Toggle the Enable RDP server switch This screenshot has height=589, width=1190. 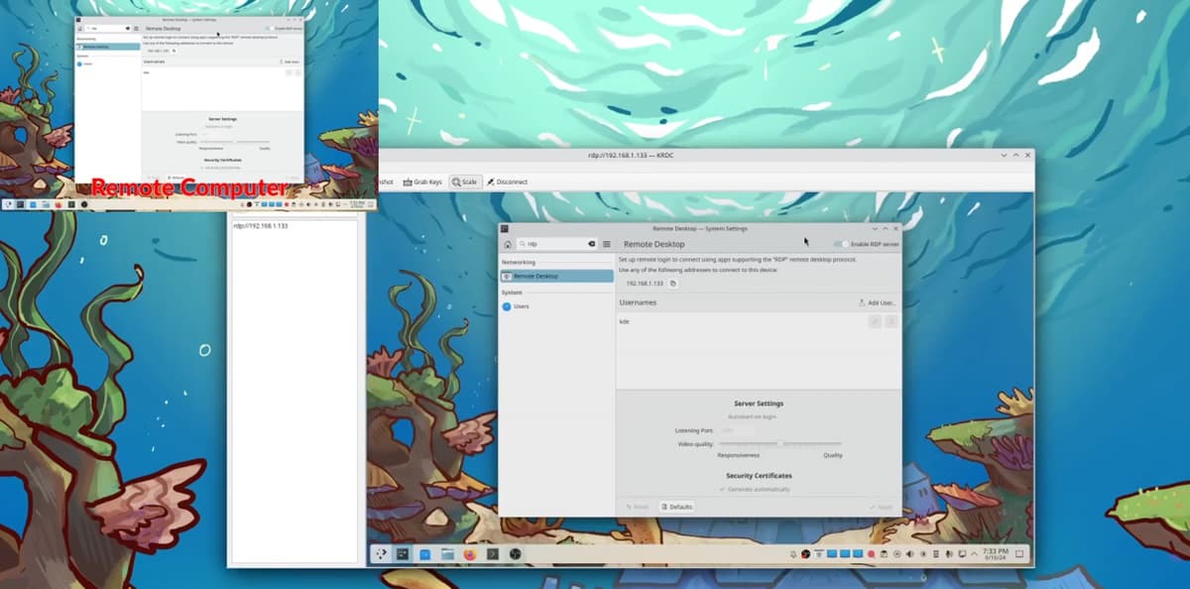tap(842, 244)
